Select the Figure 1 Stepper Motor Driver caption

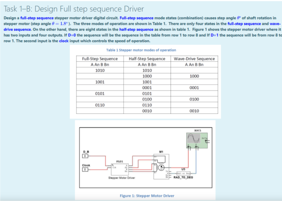point(147,196)
